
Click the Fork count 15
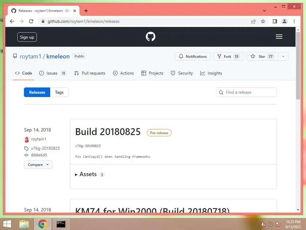point(236,57)
